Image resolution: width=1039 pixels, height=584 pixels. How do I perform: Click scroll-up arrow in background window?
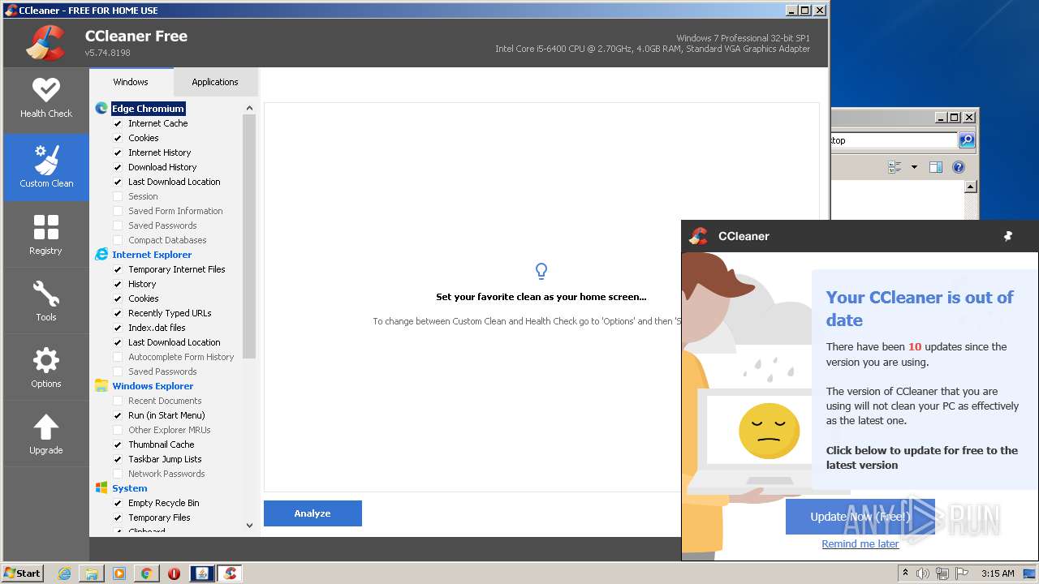point(970,187)
